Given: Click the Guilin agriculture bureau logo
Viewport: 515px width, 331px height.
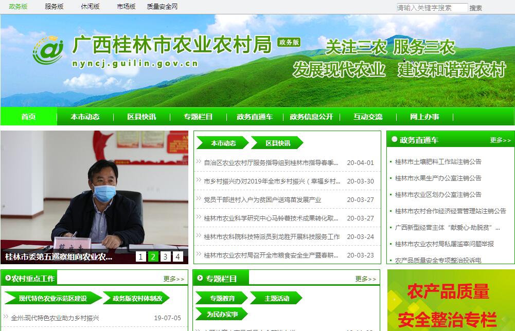Looking at the screenshot, I should tap(48, 50).
